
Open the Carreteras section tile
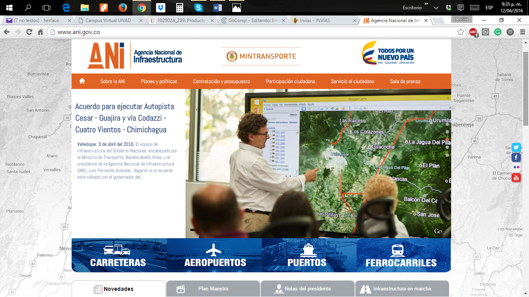119,255
